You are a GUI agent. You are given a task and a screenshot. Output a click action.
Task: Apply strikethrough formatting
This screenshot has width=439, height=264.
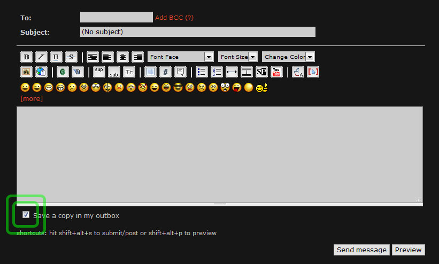pos(71,57)
